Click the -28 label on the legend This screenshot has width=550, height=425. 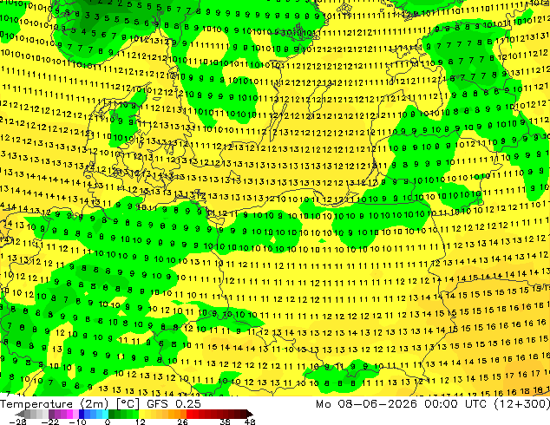pyautogui.click(x=18, y=422)
